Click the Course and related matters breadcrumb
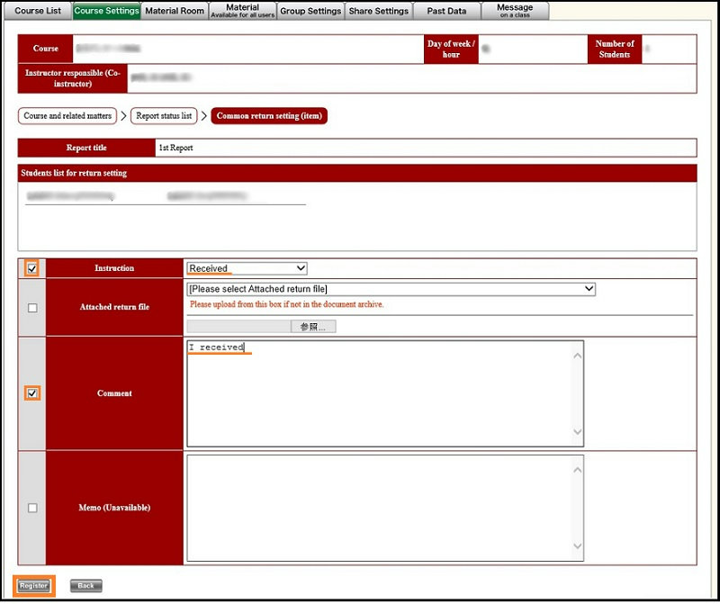720x604 pixels. tap(67, 116)
